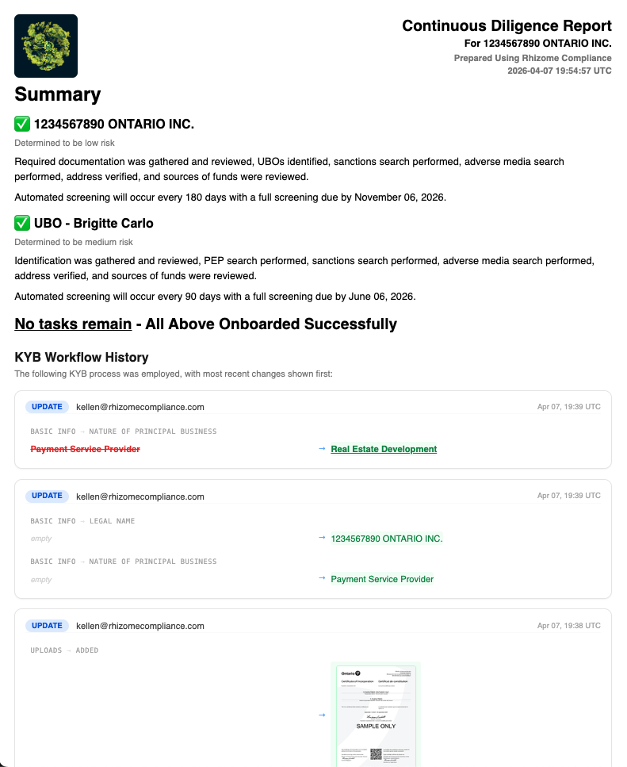Click the Rhizome Compliance logo image
Screen dimensions: 627x767
point(46,46)
